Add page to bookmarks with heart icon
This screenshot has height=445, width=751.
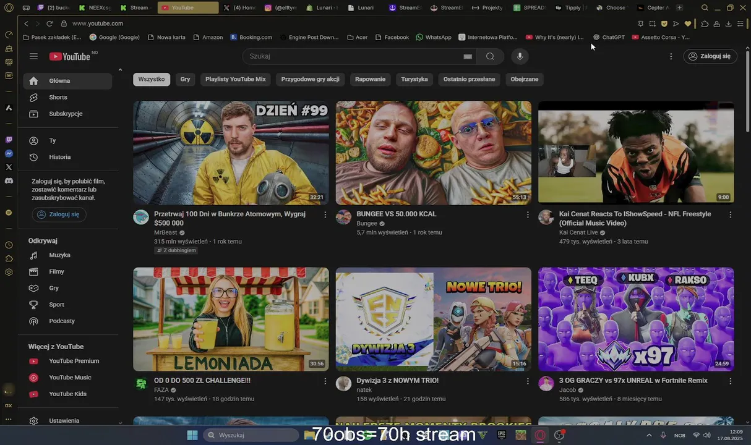coord(687,23)
